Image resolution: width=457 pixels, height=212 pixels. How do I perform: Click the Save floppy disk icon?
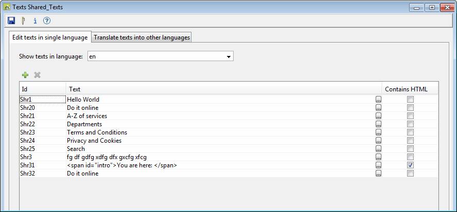pyautogui.click(x=12, y=21)
